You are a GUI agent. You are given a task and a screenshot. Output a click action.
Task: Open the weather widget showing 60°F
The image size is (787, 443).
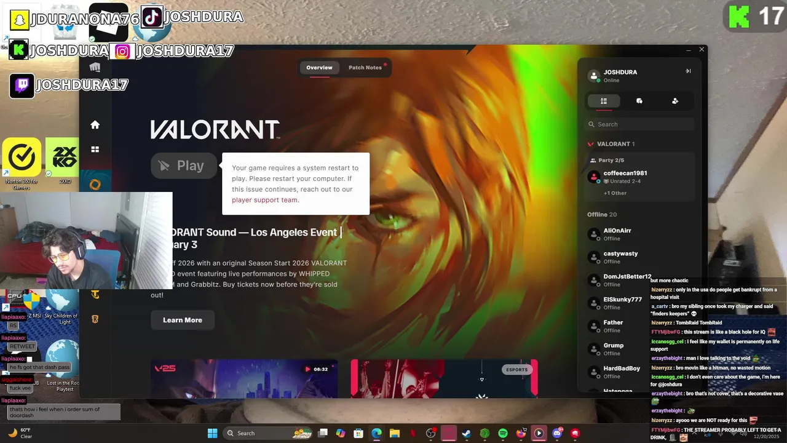point(21,433)
